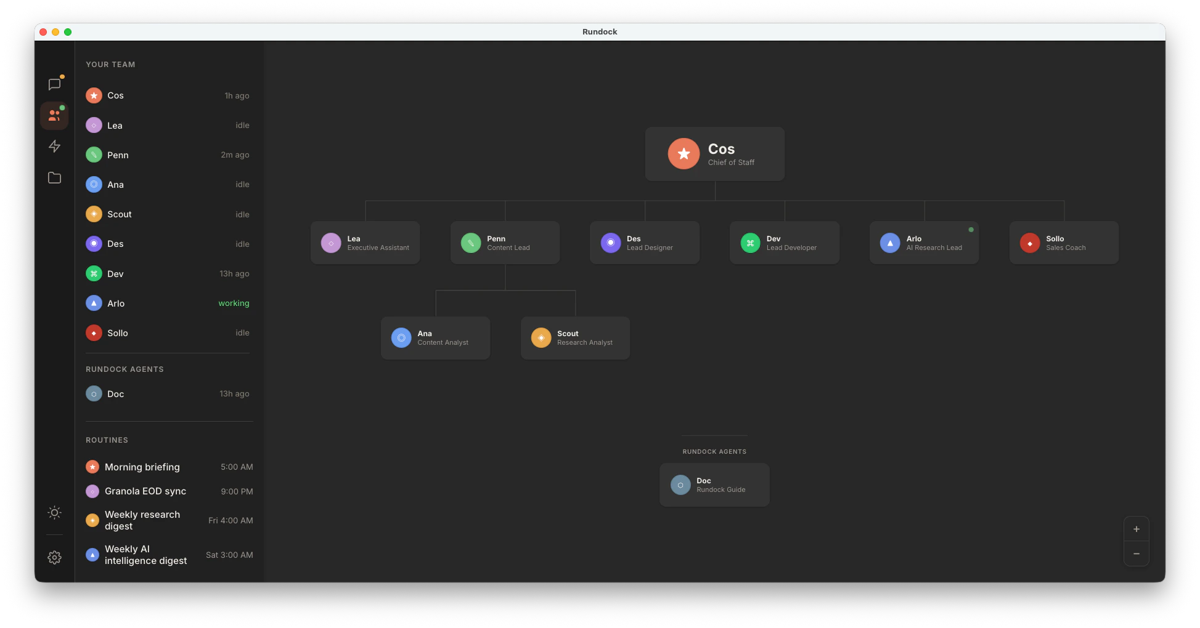Zoom in with the plus button
This screenshot has height=628, width=1200.
click(1136, 529)
